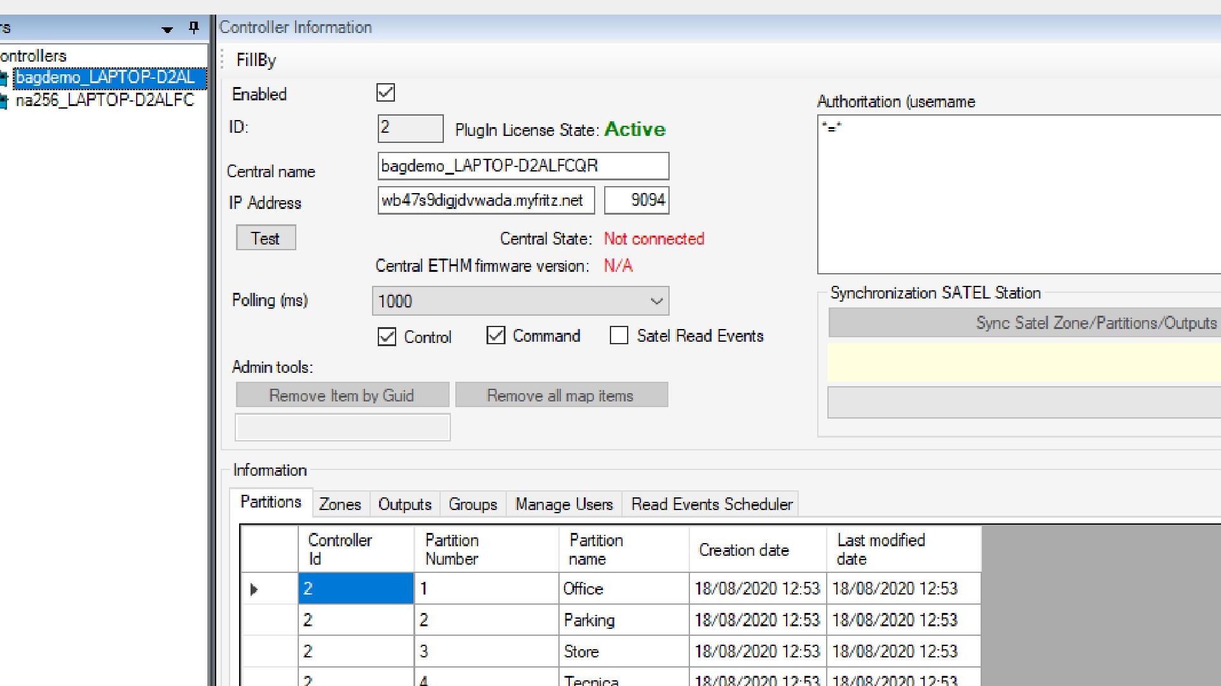
Task: Click Remove Item by Guid button
Action: click(x=342, y=395)
